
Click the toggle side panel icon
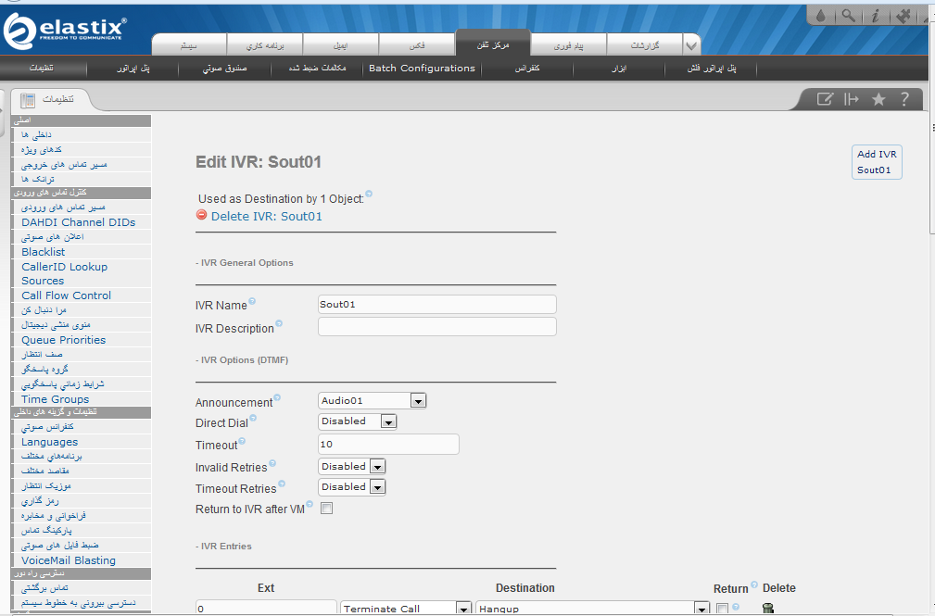[x=852, y=99]
